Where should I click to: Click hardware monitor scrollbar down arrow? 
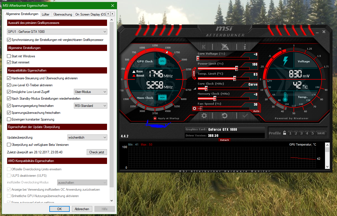point(328,166)
